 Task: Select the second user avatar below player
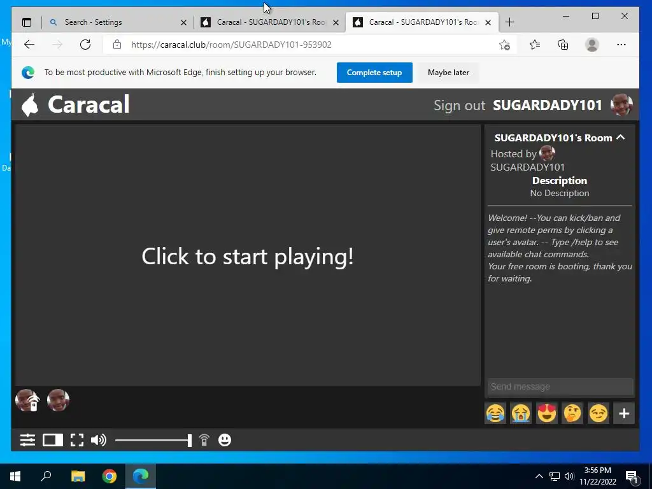pos(58,400)
